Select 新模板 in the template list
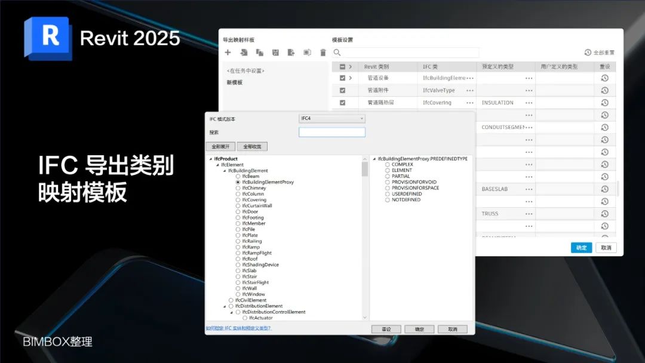This screenshot has height=363, width=645. click(x=235, y=81)
